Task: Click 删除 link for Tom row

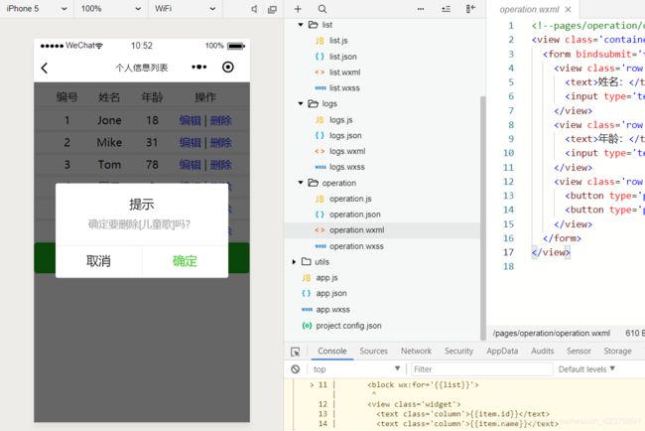Action: click(221, 165)
